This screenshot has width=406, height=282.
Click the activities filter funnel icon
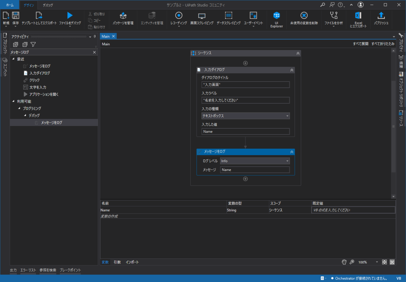tap(33, 44)
